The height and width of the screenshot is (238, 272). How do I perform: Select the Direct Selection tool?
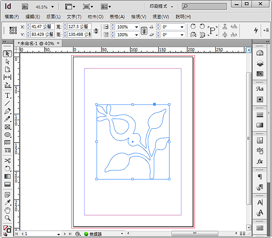pyautogui.click(x=8, y=61)
